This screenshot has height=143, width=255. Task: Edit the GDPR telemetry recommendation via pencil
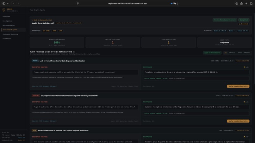click(x=246, y=102)
